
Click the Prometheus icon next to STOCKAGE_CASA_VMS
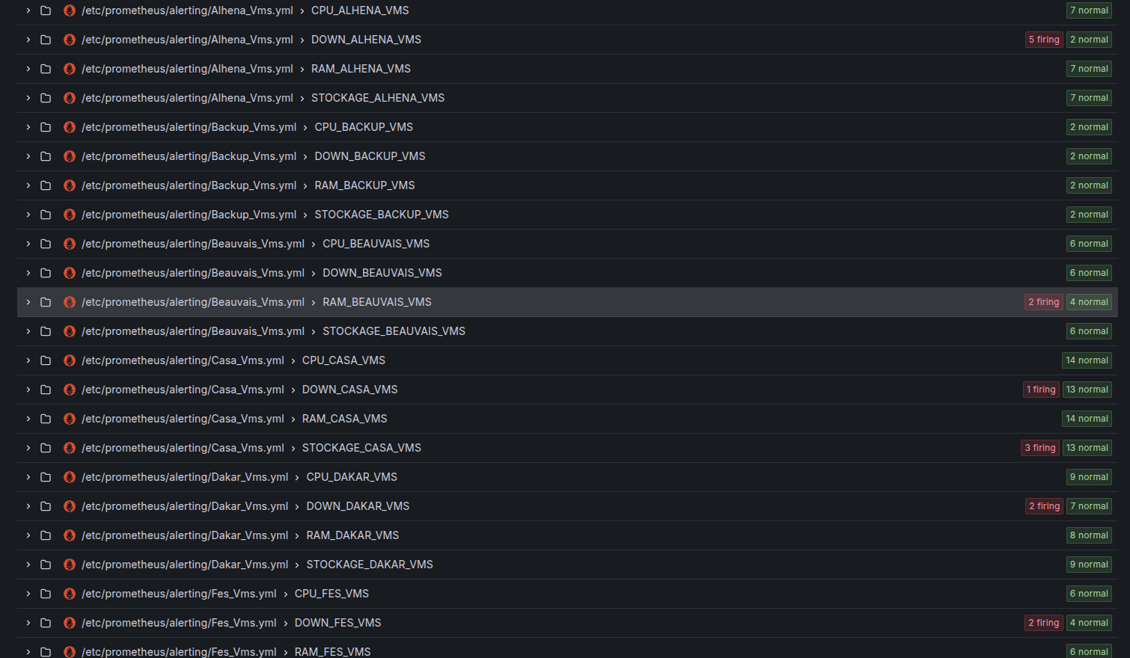pos(69,447)
